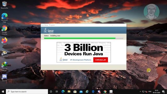The height and width of the screenshot is (94, 167).
Task: Open the clock showing 16:10
Action: tap(156, 92)
